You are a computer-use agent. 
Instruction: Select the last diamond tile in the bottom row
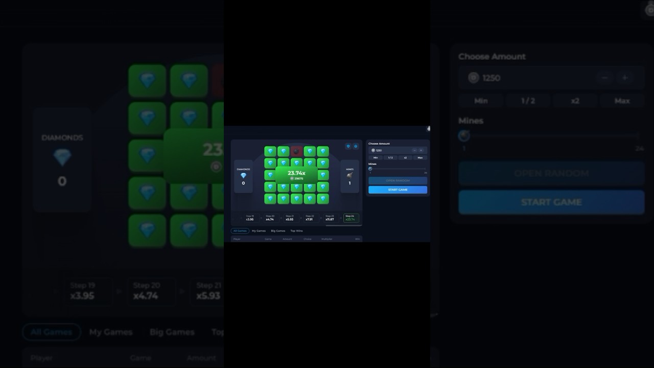click(323, 199)
